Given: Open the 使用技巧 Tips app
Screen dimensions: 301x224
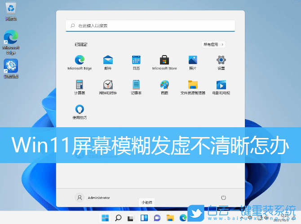Looking at the screenshot, I should tap(80, 112).
